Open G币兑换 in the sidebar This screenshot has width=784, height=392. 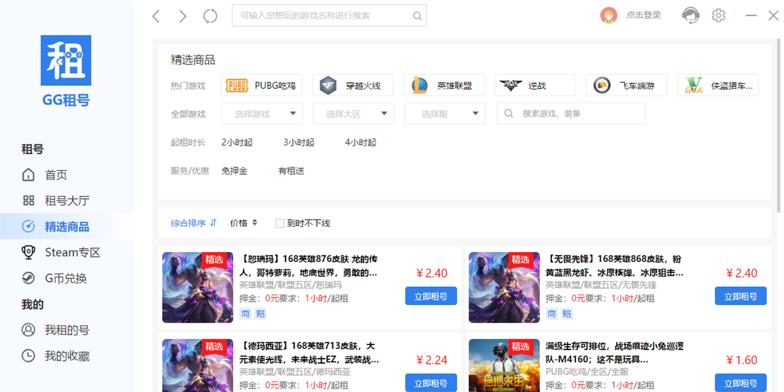point(67,278)
